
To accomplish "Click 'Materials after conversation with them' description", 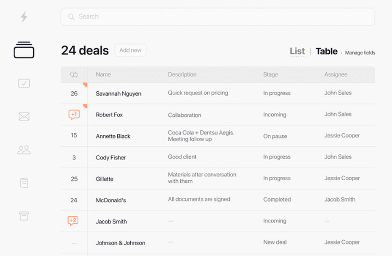I will [x=202, y=178].
